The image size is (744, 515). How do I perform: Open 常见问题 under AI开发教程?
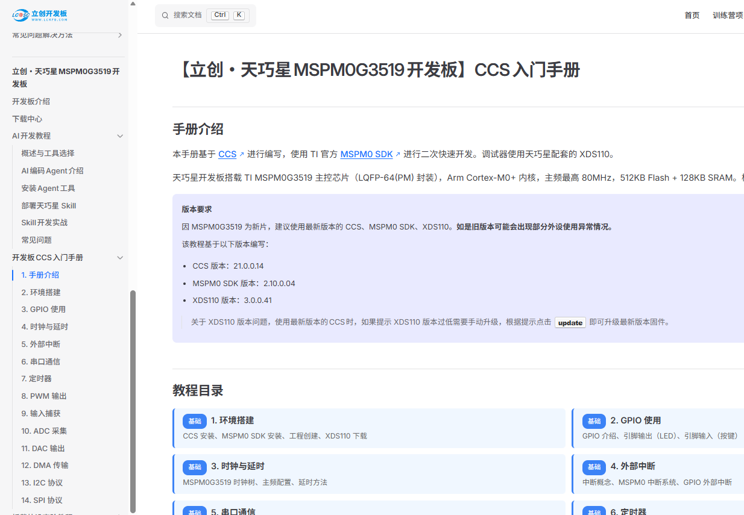click(x=37, y=240)
